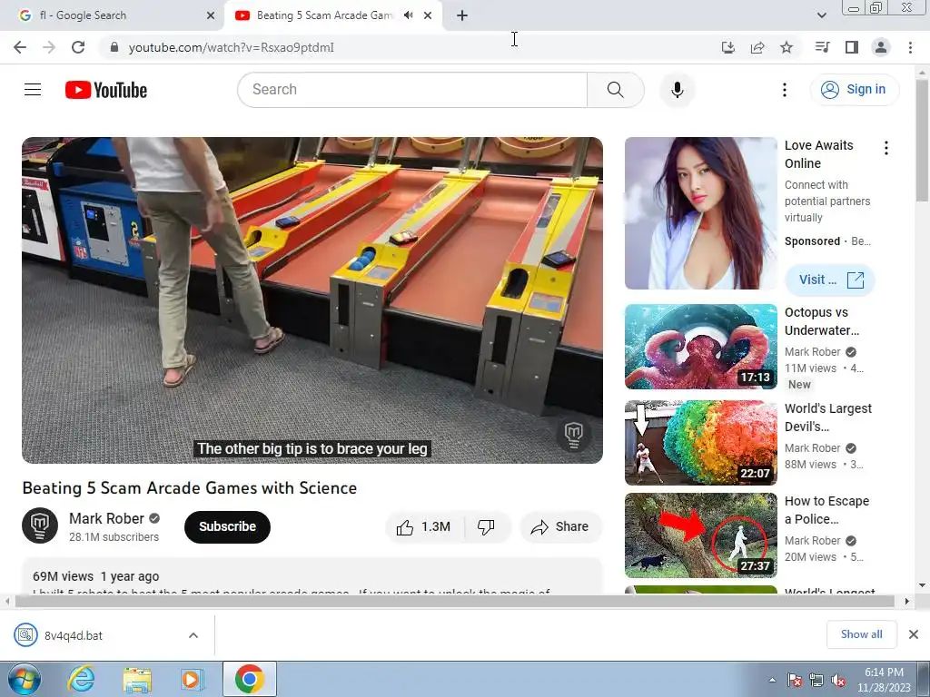The height and width of the screenshot is (697, 930).
Task: Like the video with thumbs up
Action: 423,527
